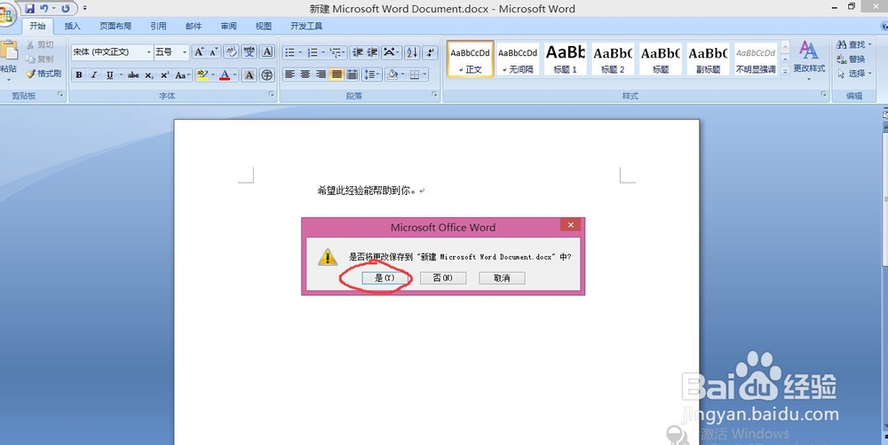This screenshot has width=888, height=445.
Task: Click 否(N) button in dialog
Action: coord(443,277)
